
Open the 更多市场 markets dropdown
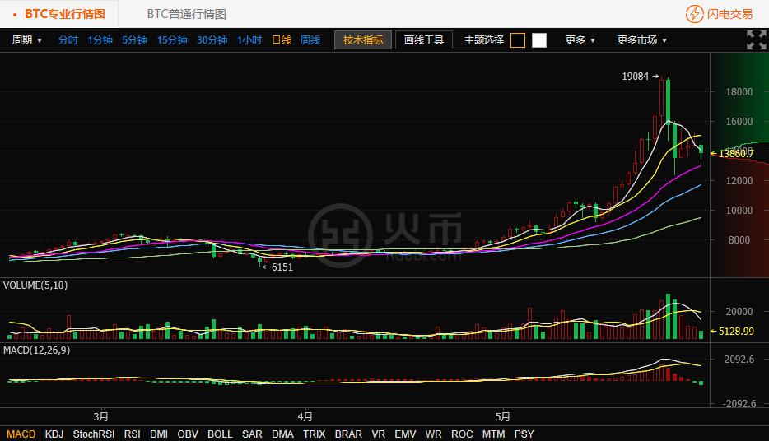click(x=642, y=39)
